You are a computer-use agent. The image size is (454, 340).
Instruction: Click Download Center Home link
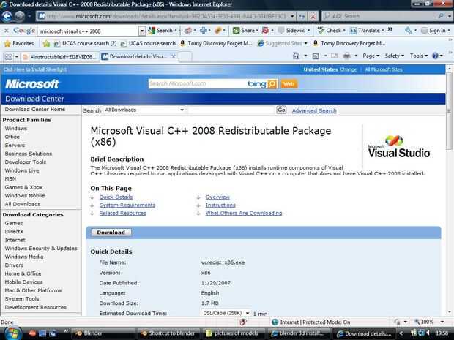[x=34, y=109]
